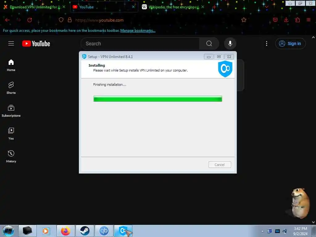Close the Download VPN Unlimited tab
Image resolution: width=316 pixels, height=237 pixels.
tap(64, 7)
